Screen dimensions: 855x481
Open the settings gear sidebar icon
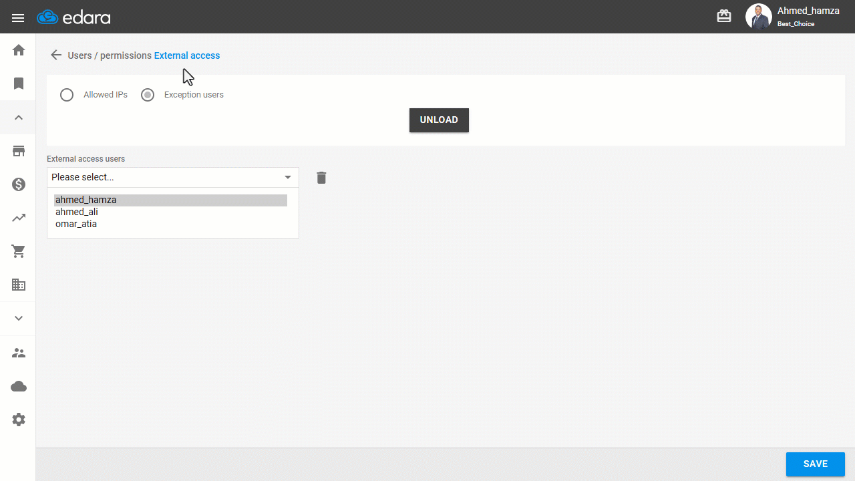pyautogui.click(x=19, y=420)
